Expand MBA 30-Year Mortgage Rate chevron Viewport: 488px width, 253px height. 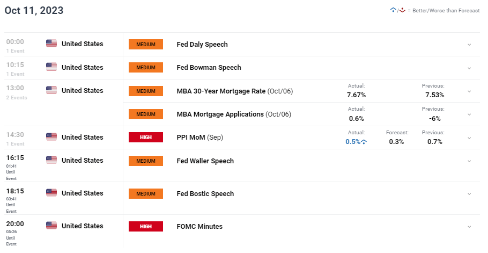pos(469,91)
